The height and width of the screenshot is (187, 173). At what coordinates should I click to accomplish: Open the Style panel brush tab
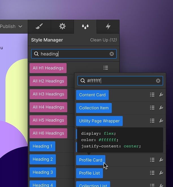coord(39,26)
